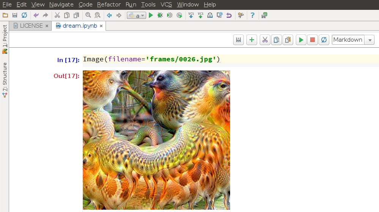Click the Undo arrow icon
The image size is (379, 212).
coord(36,16)
